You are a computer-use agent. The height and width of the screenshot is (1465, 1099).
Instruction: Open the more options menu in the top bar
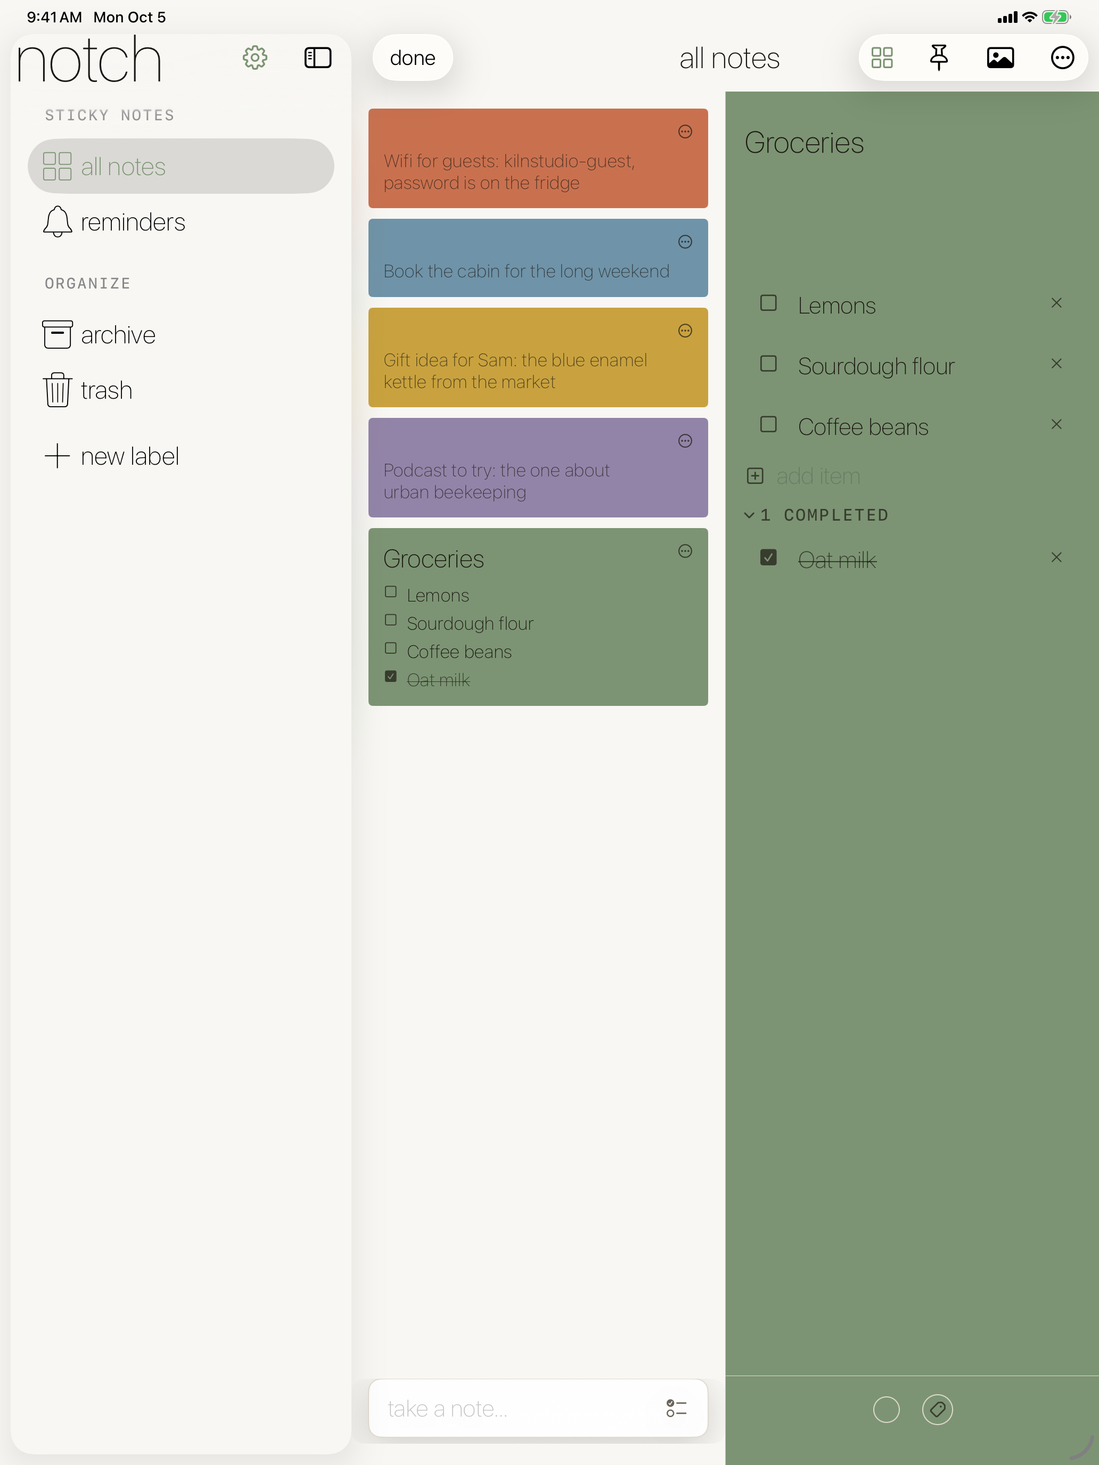coord(1063,57)
